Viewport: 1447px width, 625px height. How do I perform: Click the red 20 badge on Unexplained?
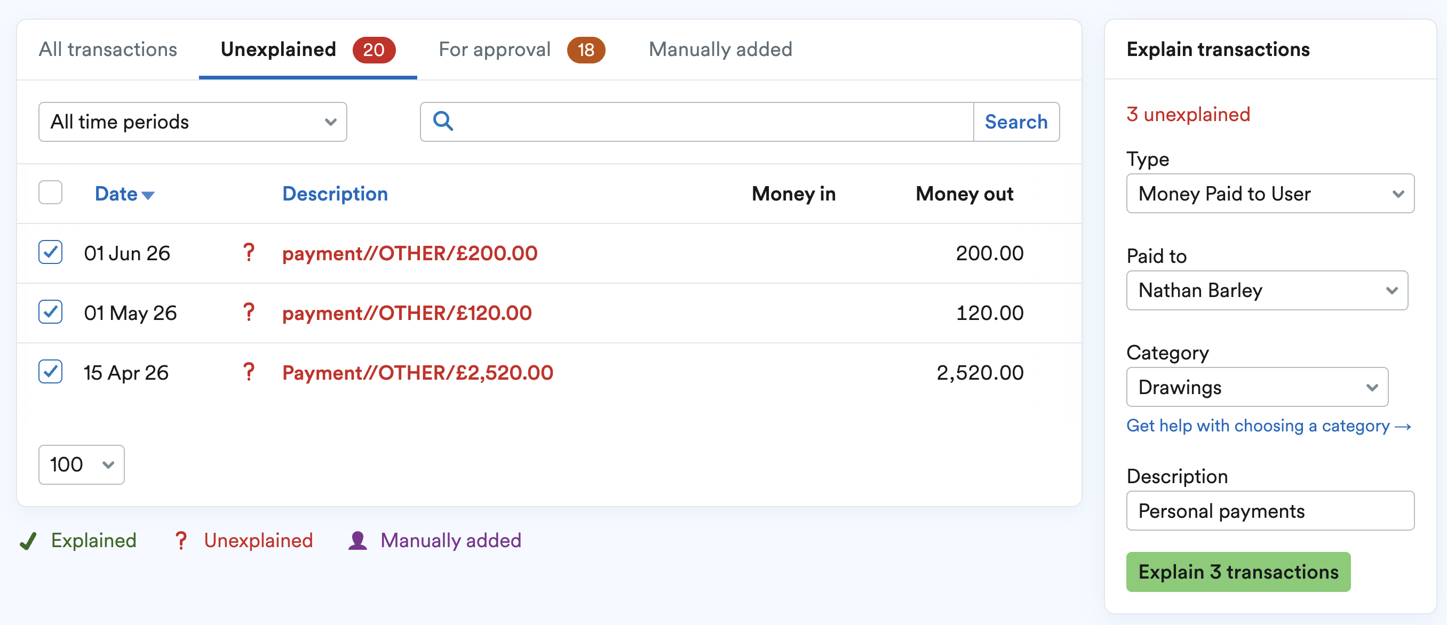click(373, 50)
